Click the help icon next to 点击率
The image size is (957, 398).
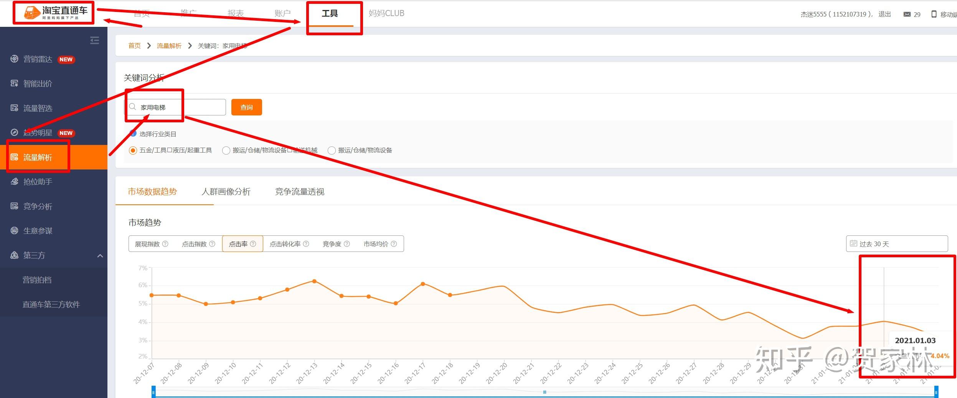pyautogui.click(x=253, y=243)
